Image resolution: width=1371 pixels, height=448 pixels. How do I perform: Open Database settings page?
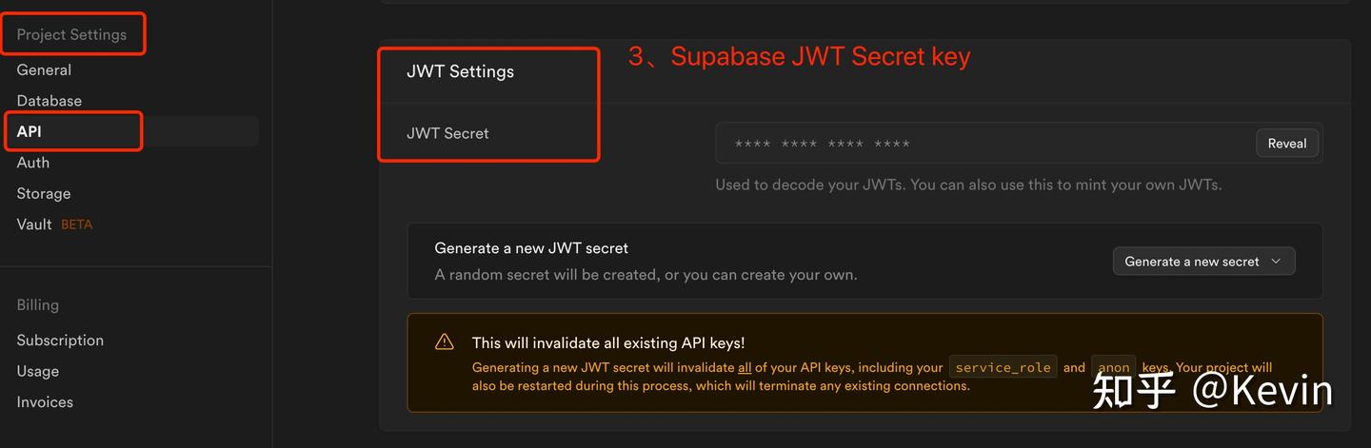pyautogui.click(x=49, y=101)
